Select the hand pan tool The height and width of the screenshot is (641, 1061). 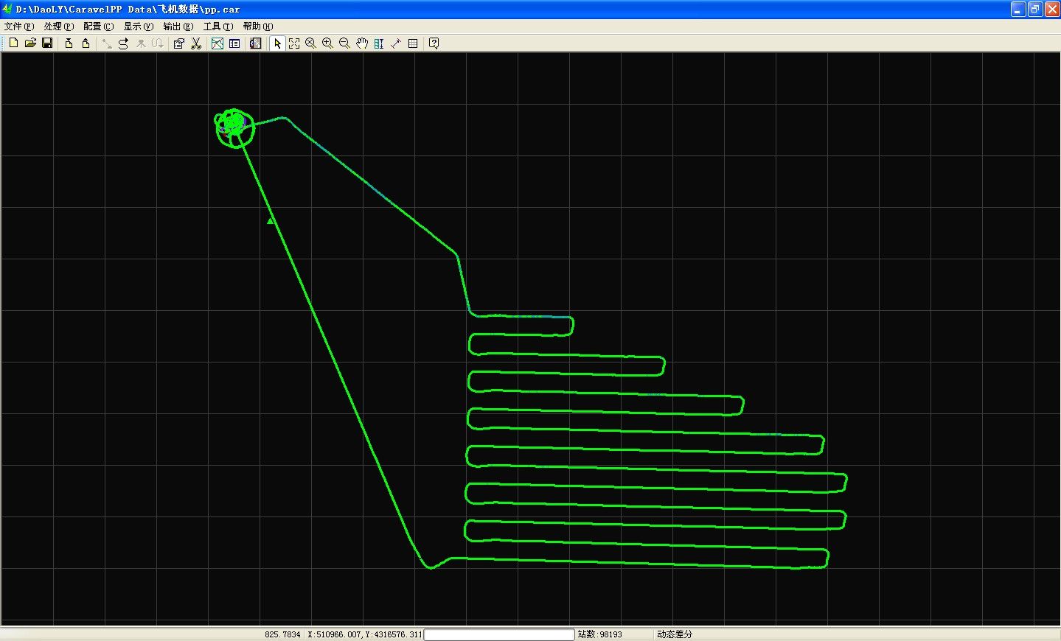pos(361,43)
